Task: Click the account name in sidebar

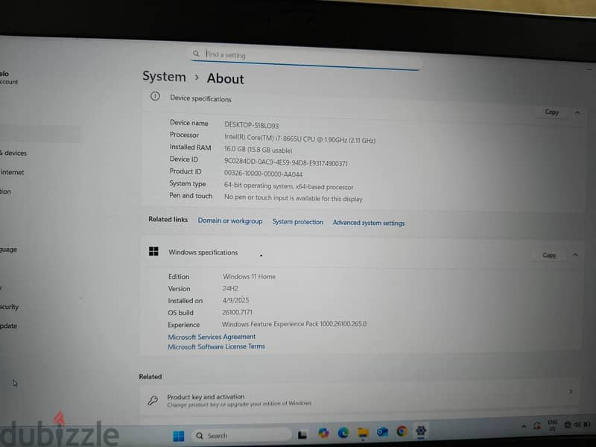Action: click(4, 74)
